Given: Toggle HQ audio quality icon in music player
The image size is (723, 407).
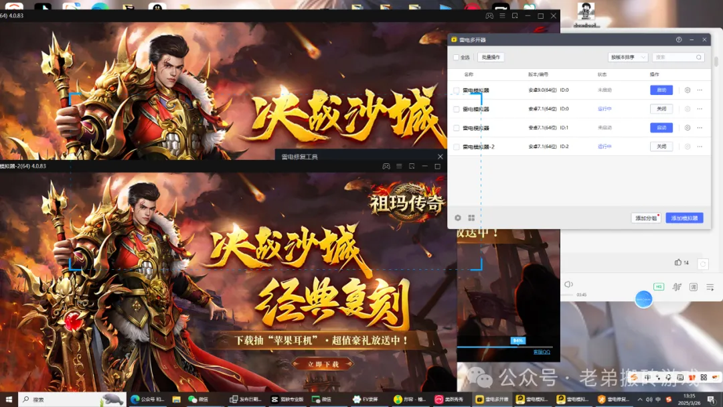Looking at the screenshot, I should click(x=659, y=287).
